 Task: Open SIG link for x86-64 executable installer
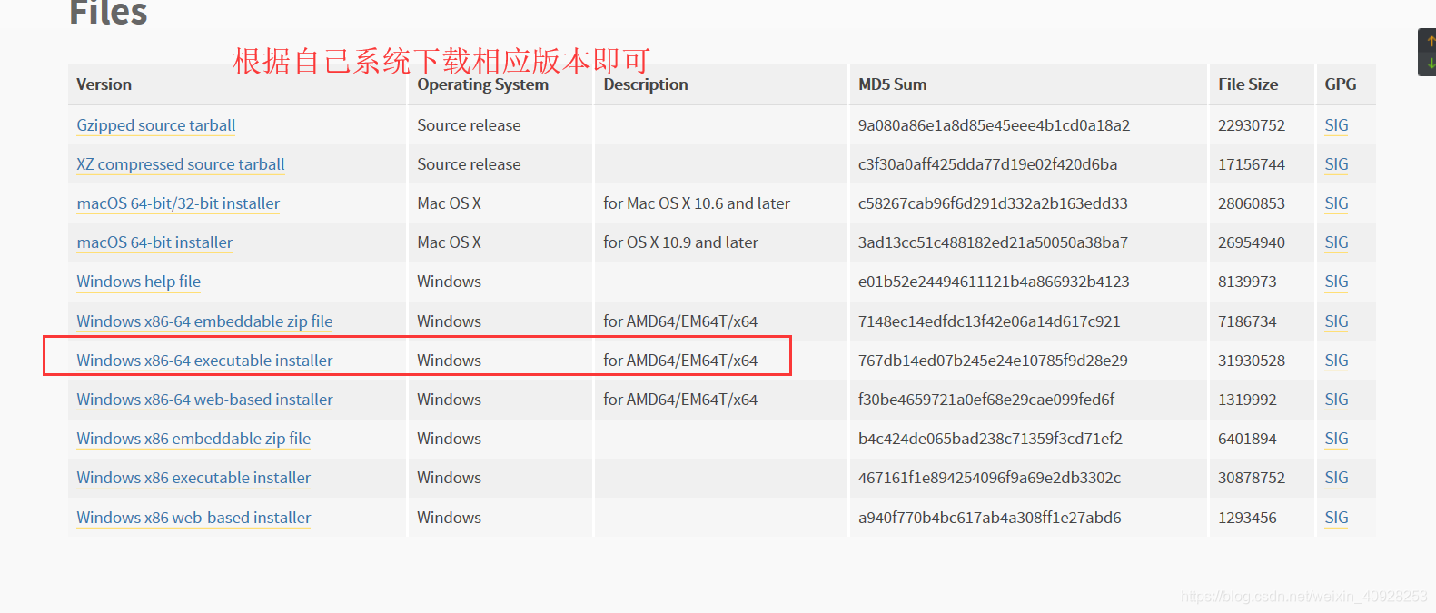click(x=1336, y=361)
